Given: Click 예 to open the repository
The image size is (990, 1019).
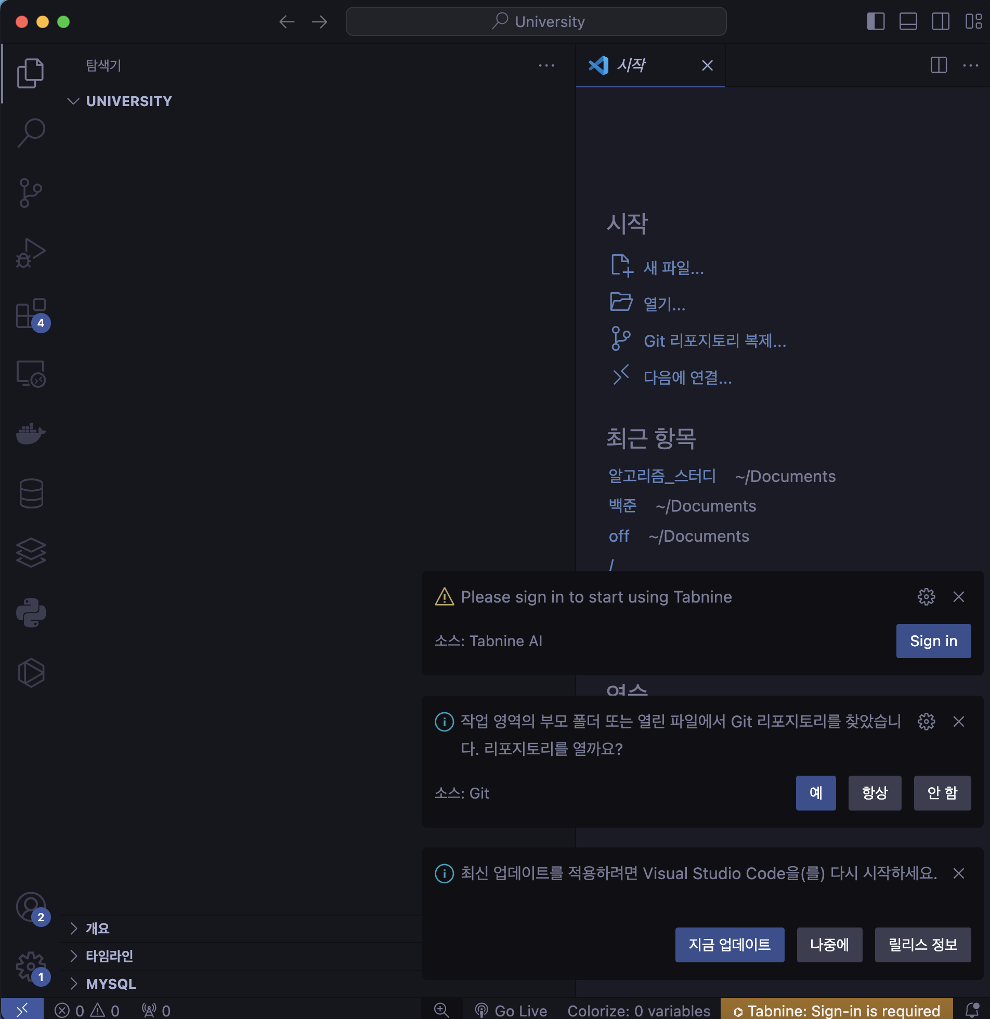Looking at the screenshot, I should 816,793.
